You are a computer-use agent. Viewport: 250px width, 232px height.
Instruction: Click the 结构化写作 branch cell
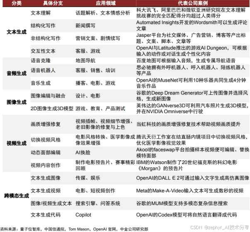tap(43, 26)
